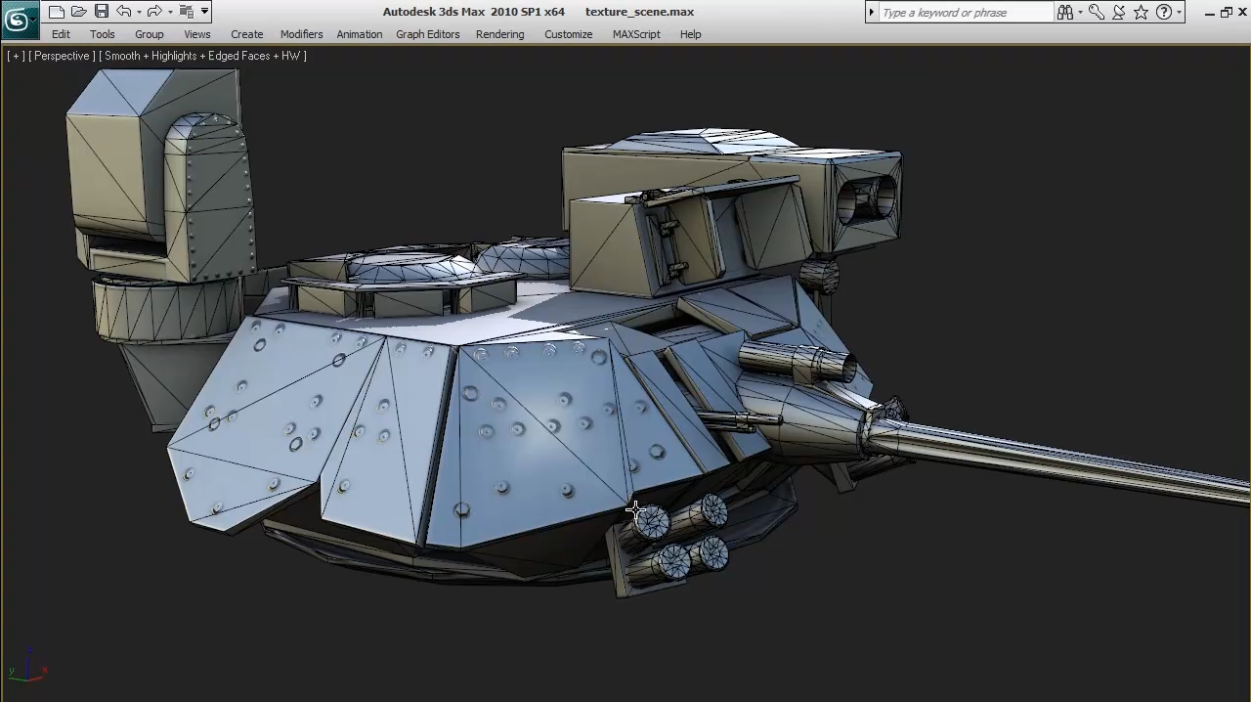
Task: Open the Rendering menu
Action: (499, 34)
